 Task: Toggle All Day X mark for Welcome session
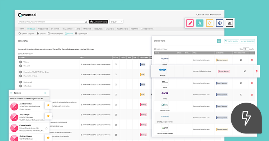tap(116, 65)
